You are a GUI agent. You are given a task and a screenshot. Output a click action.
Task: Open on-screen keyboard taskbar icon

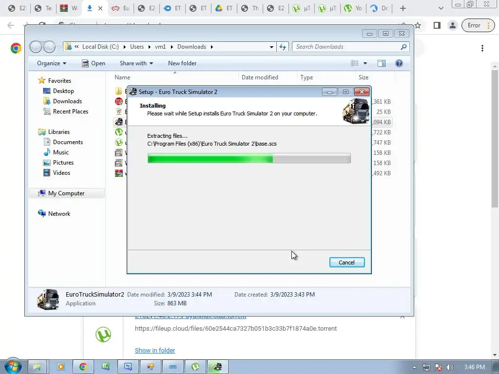(x=173, y=367)
